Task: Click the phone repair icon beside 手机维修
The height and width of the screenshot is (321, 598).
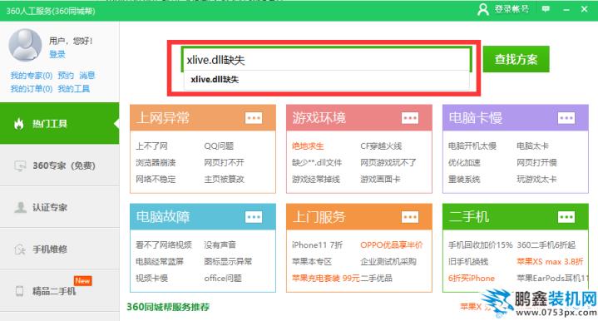Action: (x=20, y=249)
